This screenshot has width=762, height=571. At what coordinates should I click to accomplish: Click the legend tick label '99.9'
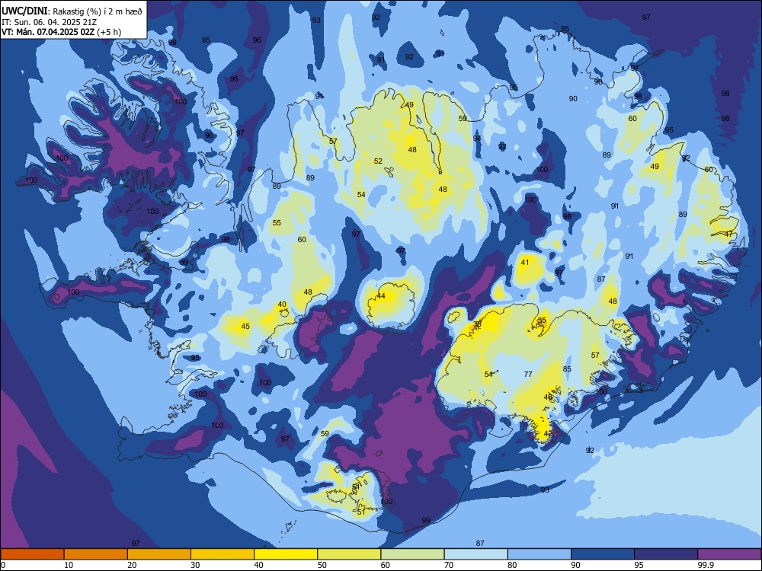pyautogui.click(x=705, y=565)
